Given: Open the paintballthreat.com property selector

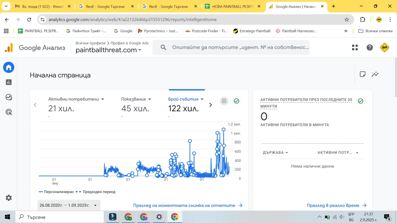Looking at the screenshot, I should point(109,50).
